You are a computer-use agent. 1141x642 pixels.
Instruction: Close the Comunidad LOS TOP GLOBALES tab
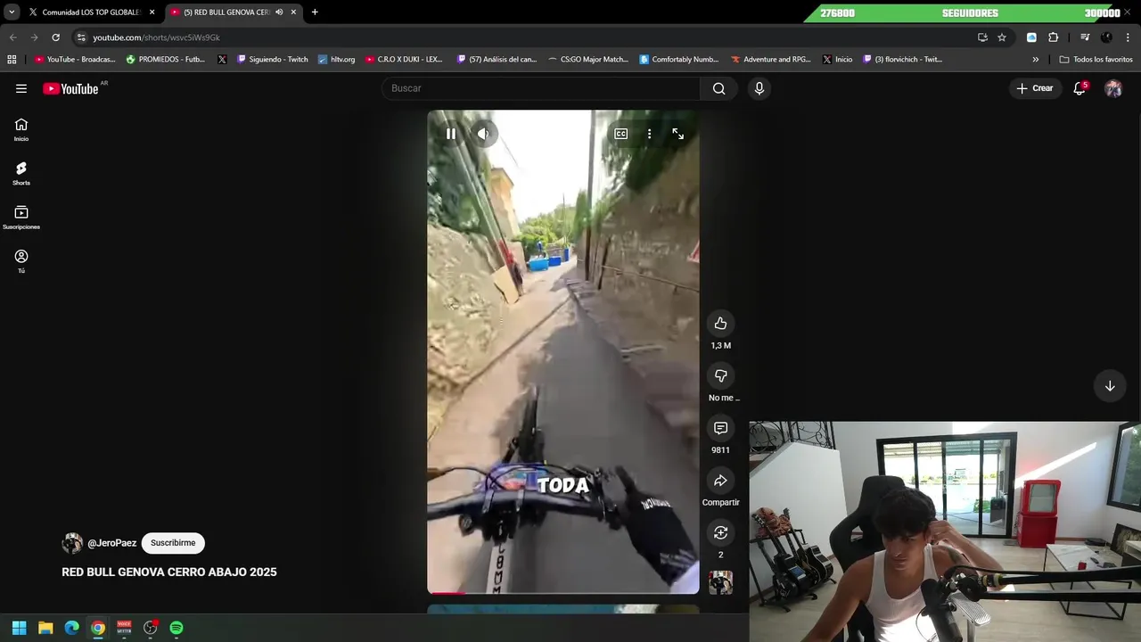(152, 12)
